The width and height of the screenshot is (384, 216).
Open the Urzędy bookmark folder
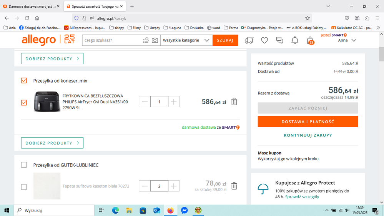152,28
